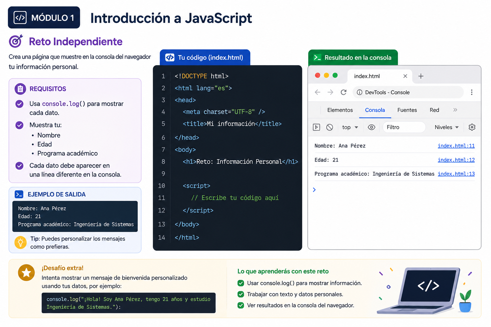This screenshot has height=327, width=491.
Task: Open the top context dropdown
Action: click(x=350, y=127)
